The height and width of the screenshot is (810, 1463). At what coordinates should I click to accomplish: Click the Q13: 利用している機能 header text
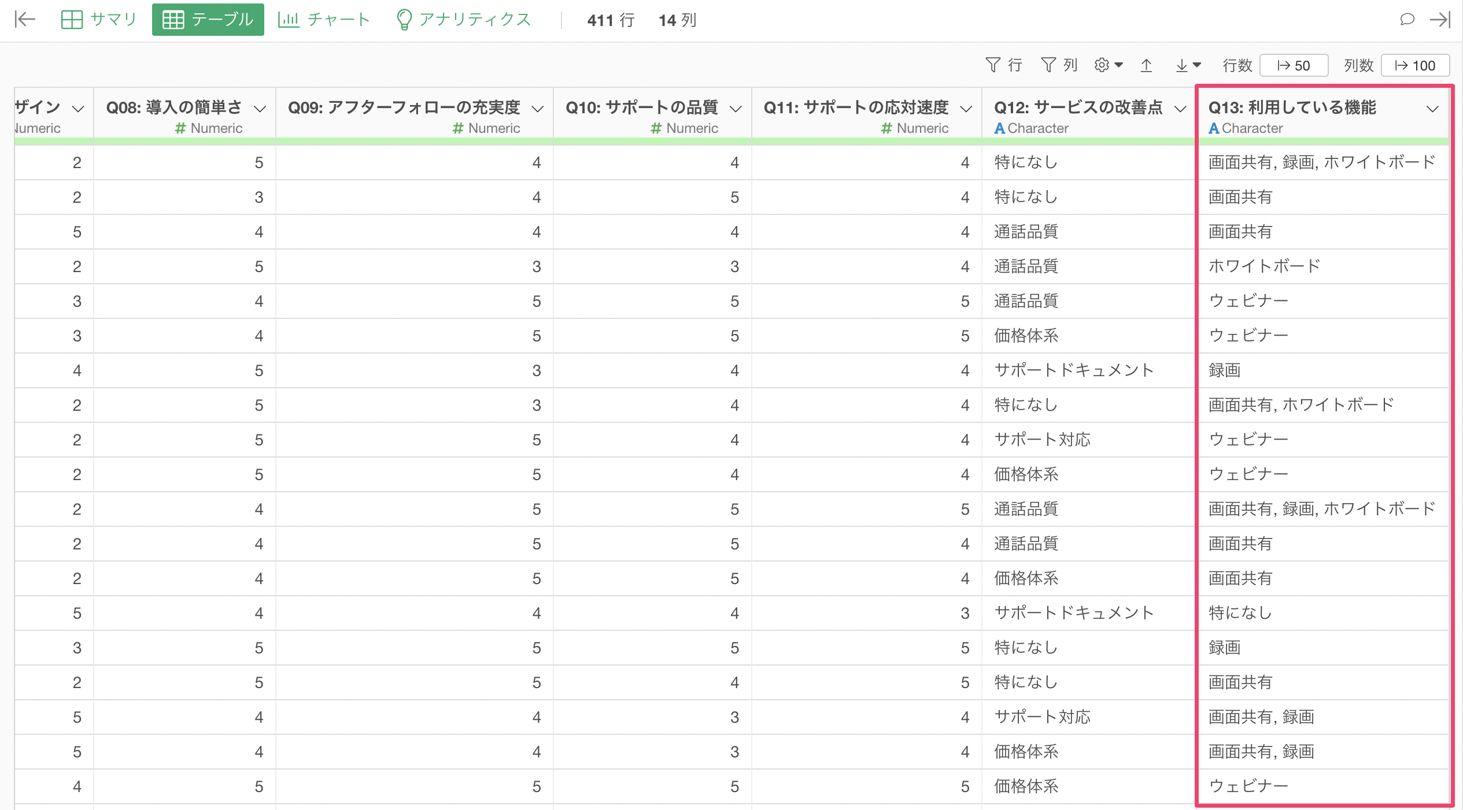[x=1292, y=107]
